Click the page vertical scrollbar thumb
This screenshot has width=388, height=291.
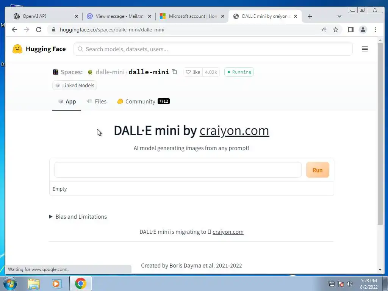pyautogui.click(x=380, y=134)
